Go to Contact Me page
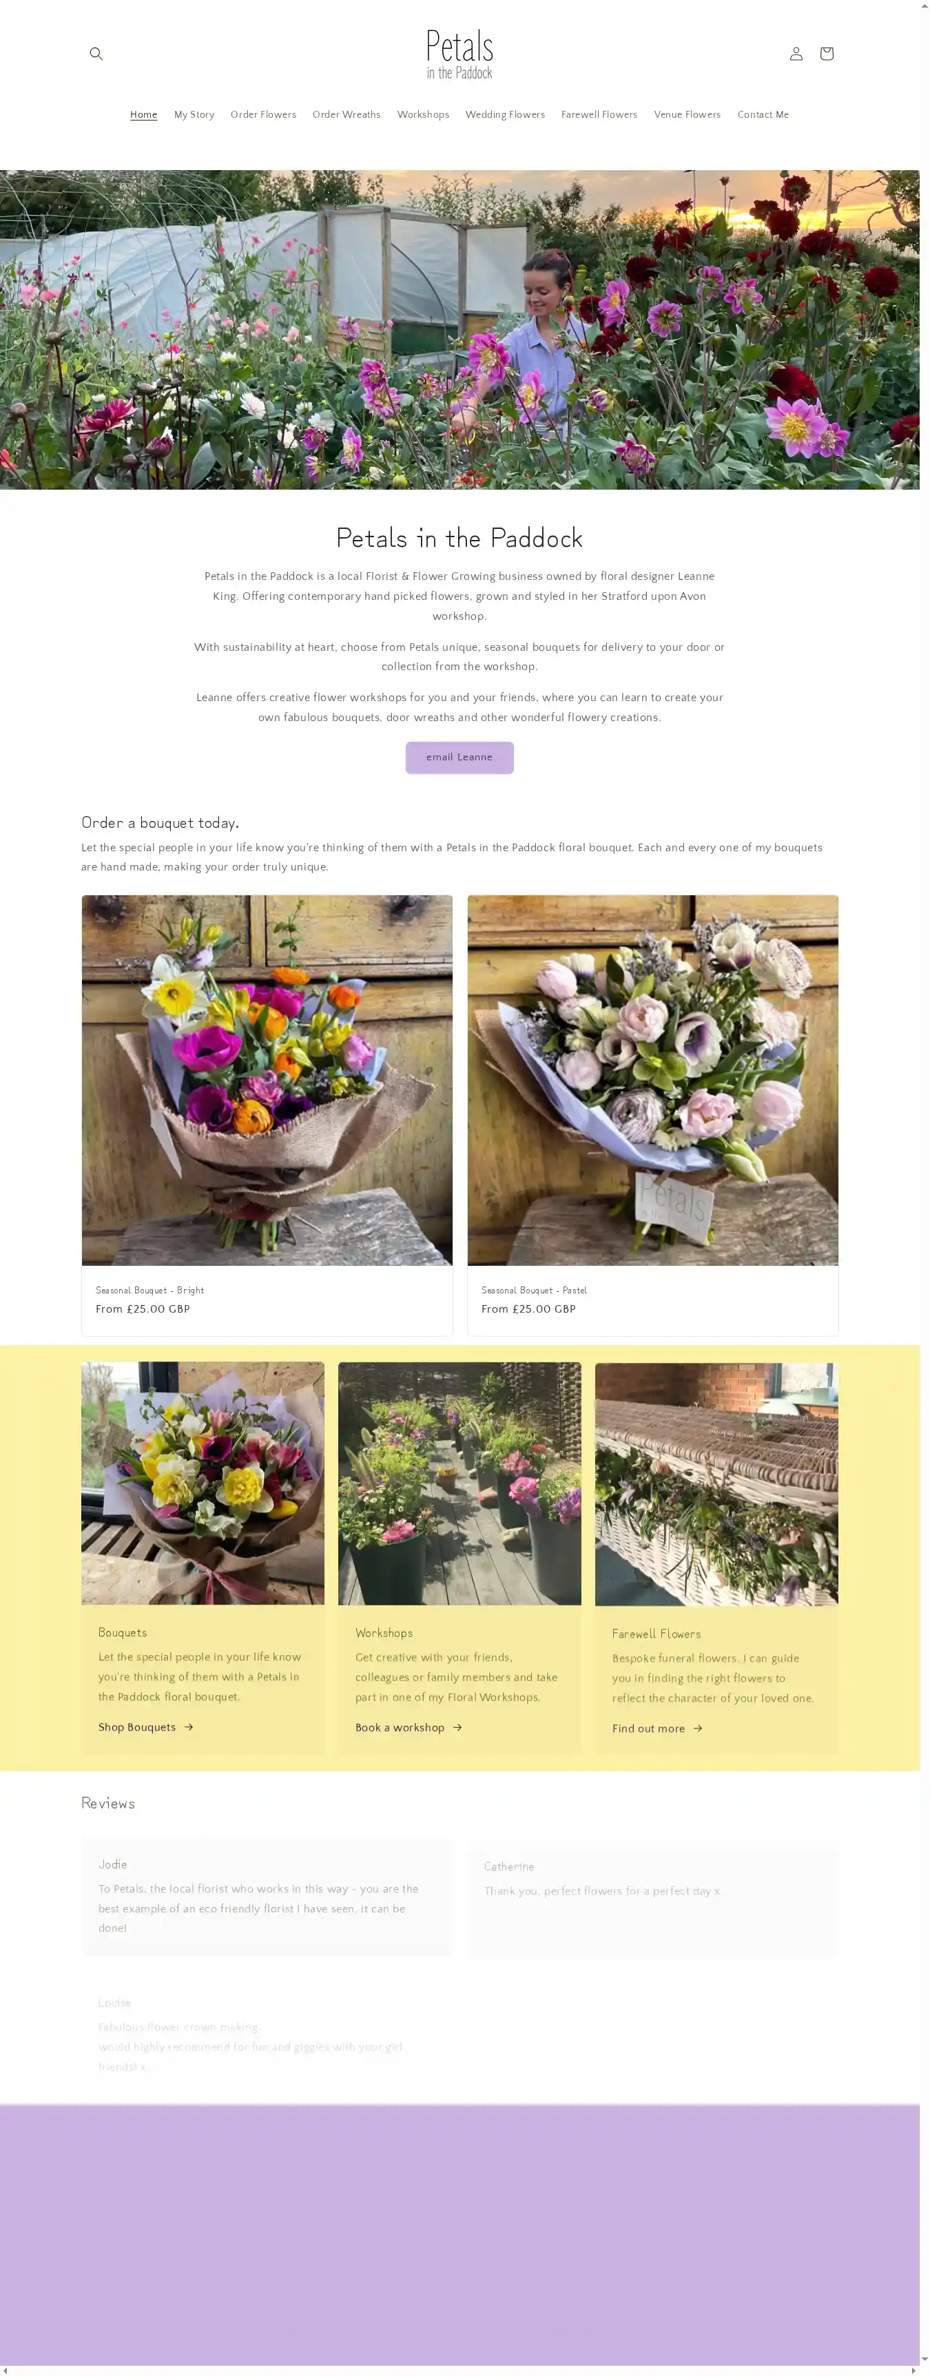Viewport: 930px width, 2376px height. click(762, 115)
